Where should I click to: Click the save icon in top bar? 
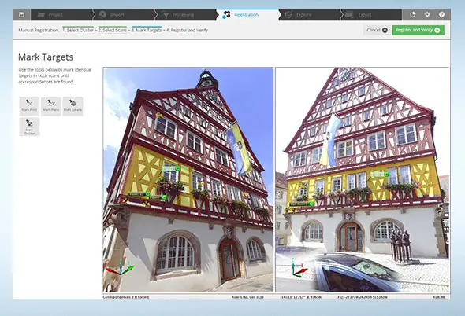tap(21, 14)
